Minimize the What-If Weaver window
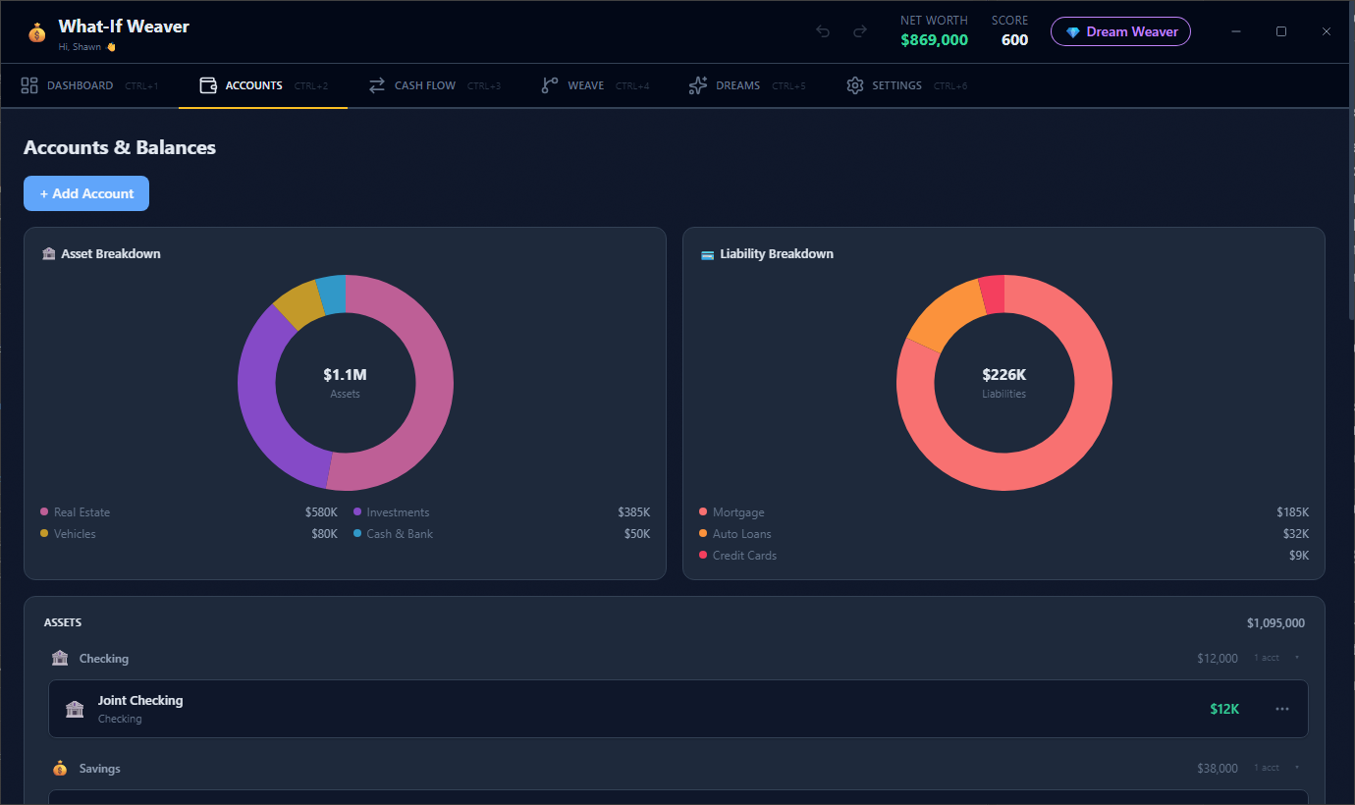The image size is (1355, 805). click(x=1236, y=31)
